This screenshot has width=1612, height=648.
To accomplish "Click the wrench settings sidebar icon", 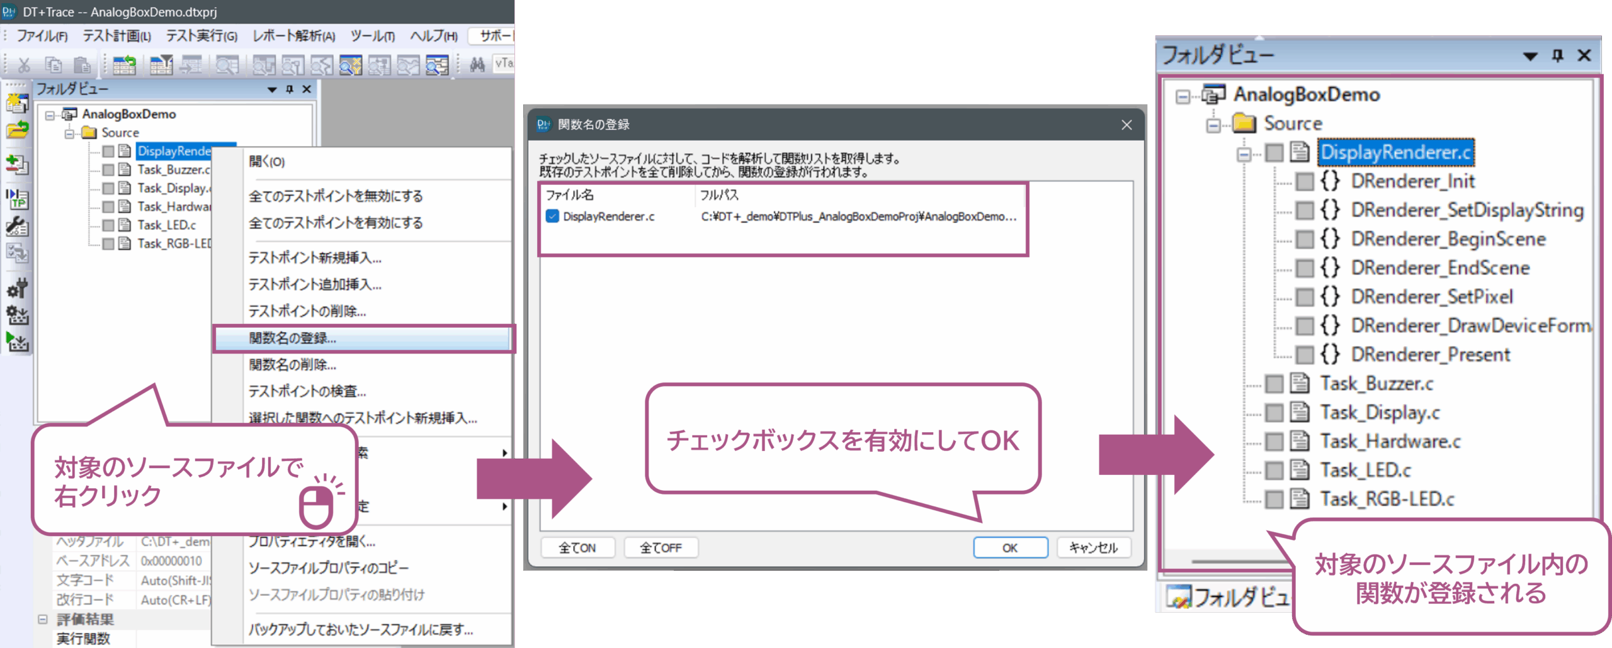I will click(17, 226).
